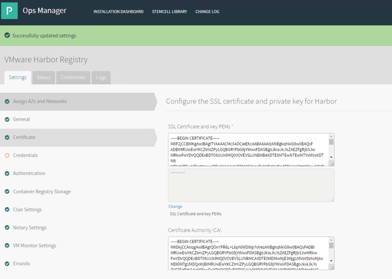Select Assign AZs and Networks section
Viewport: 392px width, 279px height.
40,101
